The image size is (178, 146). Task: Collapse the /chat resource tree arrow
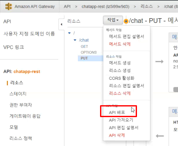coord(75,40)
